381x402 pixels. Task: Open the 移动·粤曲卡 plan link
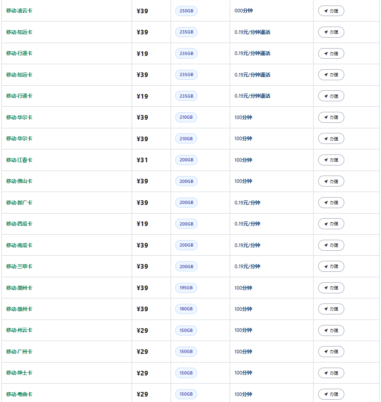(19, 394)
